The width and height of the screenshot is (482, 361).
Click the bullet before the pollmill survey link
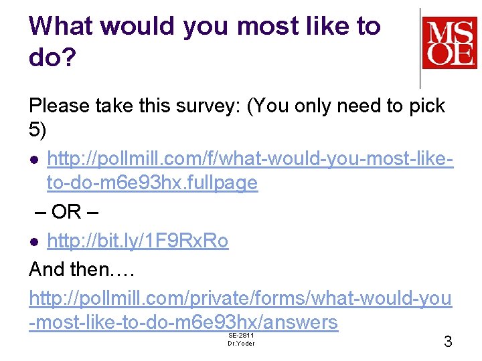tap(34, 160)
